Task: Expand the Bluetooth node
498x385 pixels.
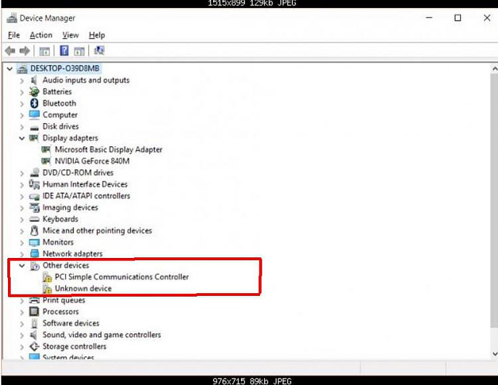Action: (22, 104)
